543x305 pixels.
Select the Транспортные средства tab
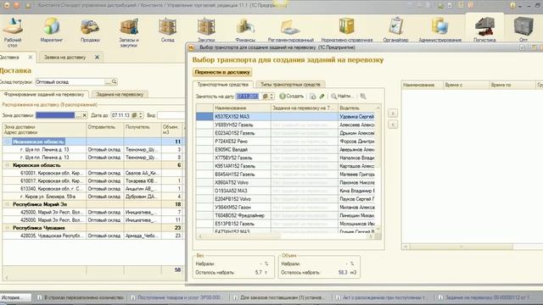(x=222, y=85)
